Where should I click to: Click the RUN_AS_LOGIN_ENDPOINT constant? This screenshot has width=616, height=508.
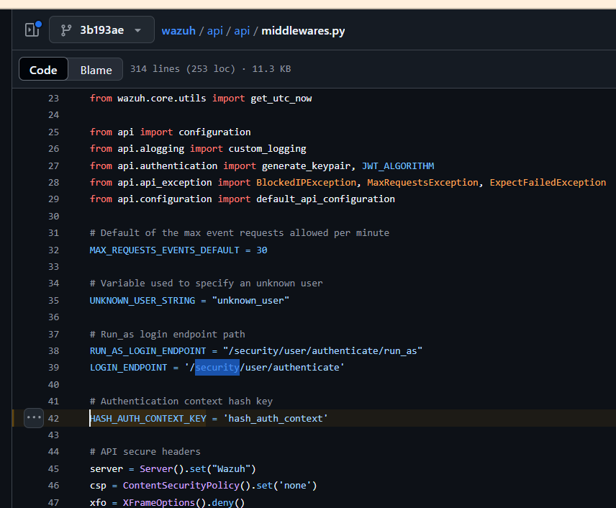click(148, 350)
